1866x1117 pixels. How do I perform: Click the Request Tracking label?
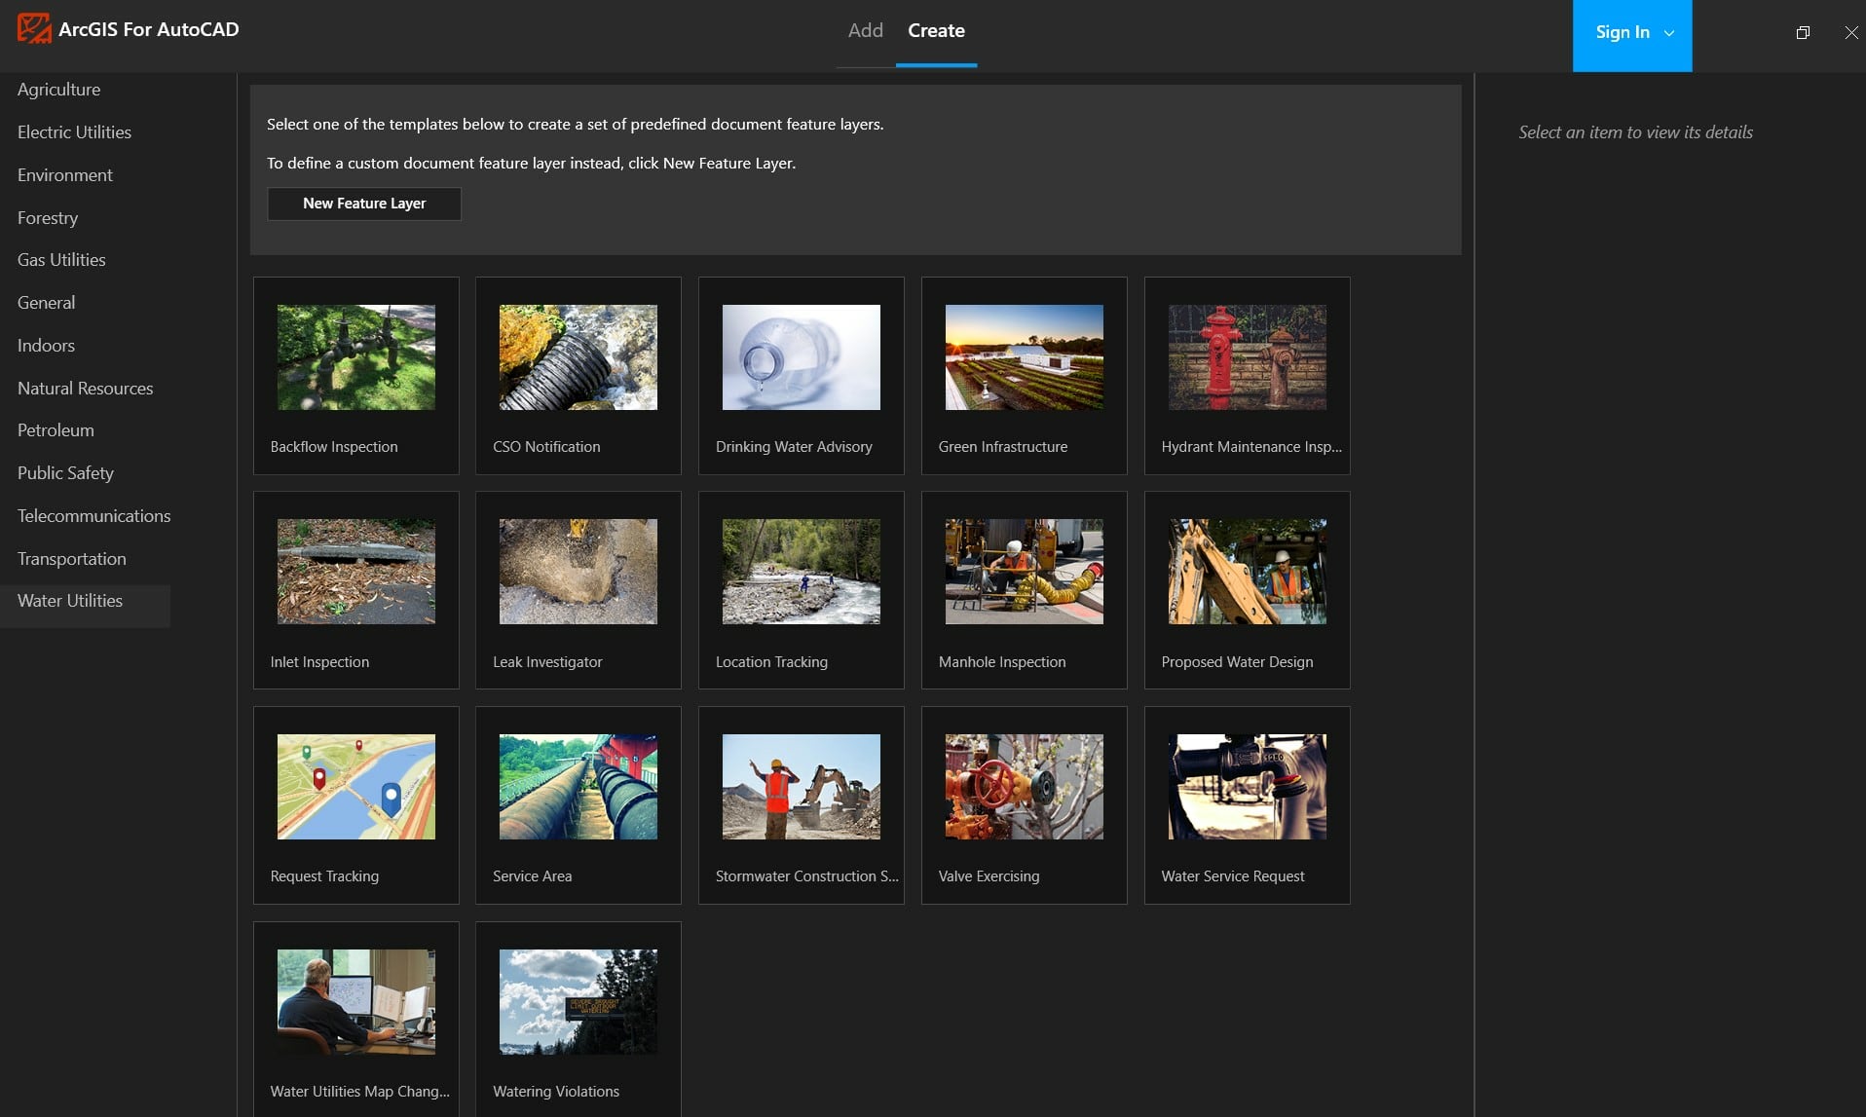pyautogui.click(x=324, y=876)
